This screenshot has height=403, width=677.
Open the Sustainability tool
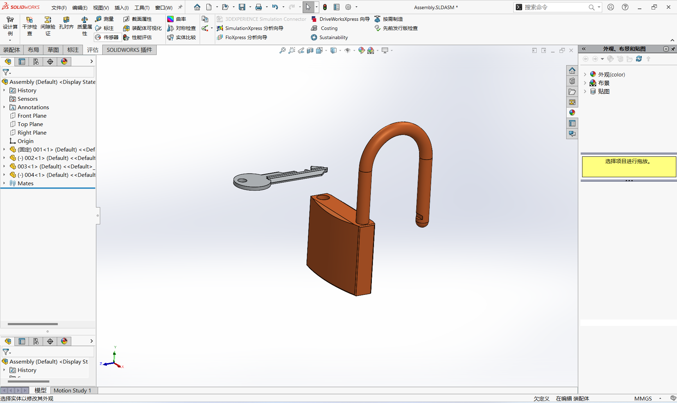330,37
